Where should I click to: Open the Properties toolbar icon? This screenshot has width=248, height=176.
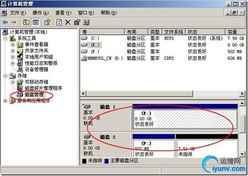77,22
